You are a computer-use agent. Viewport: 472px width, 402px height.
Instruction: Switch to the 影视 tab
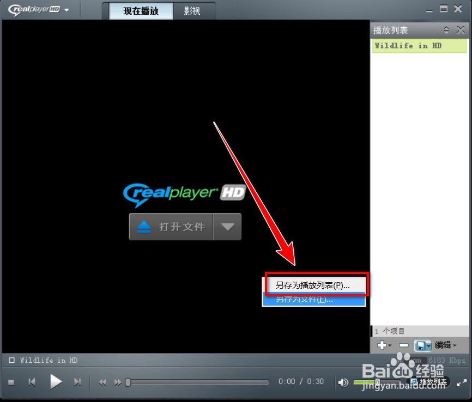click(x=192, y=11)
